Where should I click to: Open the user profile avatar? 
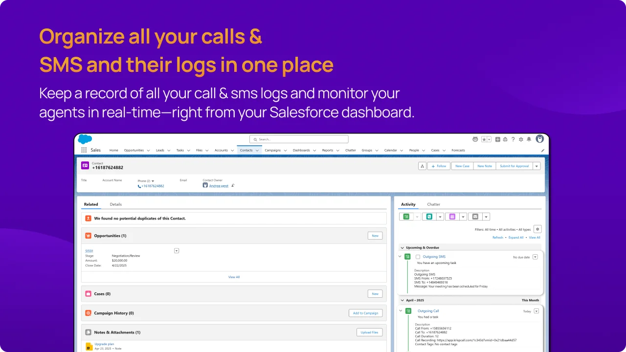point(540,139)
